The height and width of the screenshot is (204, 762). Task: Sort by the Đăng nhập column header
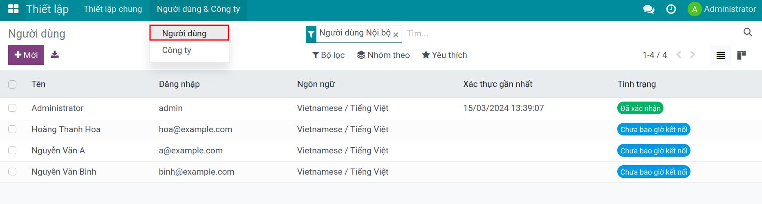(x=179, y=84)
